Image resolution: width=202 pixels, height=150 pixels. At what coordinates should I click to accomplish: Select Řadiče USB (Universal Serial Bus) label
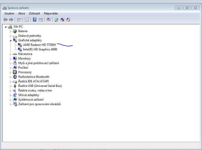click(x=40, y=86)
